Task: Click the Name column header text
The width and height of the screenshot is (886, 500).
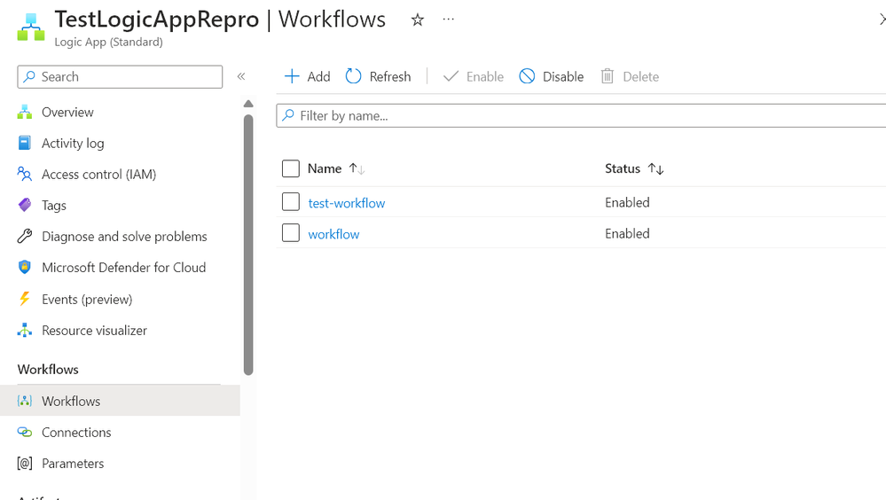Action: click(x=325, y=168)
